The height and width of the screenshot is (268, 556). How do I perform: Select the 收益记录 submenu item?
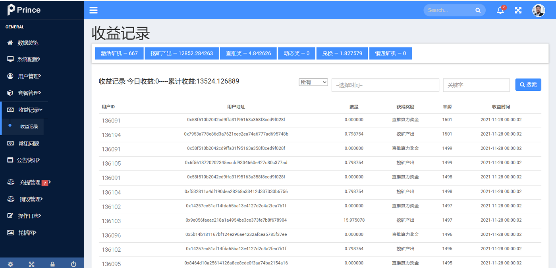tap(29, 126)
